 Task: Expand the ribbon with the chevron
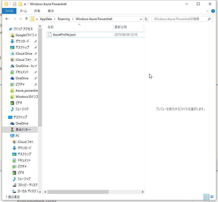click(207, 11)
